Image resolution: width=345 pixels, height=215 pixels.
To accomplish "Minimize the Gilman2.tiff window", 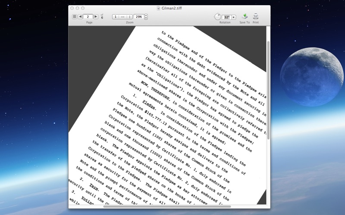I will point(77,8).
